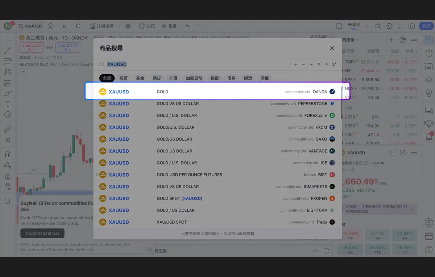Toggle magnet mode in left toolbar
The height and width of the screenshot is (277, 435).
tap(8, 154)
